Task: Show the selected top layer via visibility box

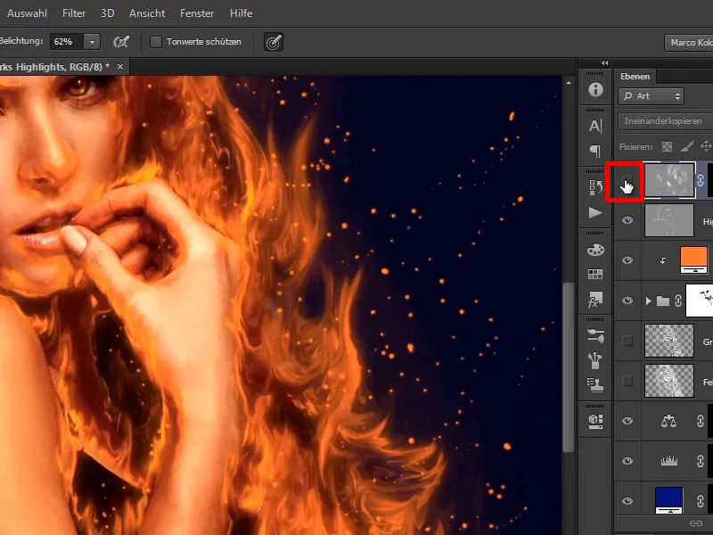Action: pyautogui.click(x=627, y=181)
